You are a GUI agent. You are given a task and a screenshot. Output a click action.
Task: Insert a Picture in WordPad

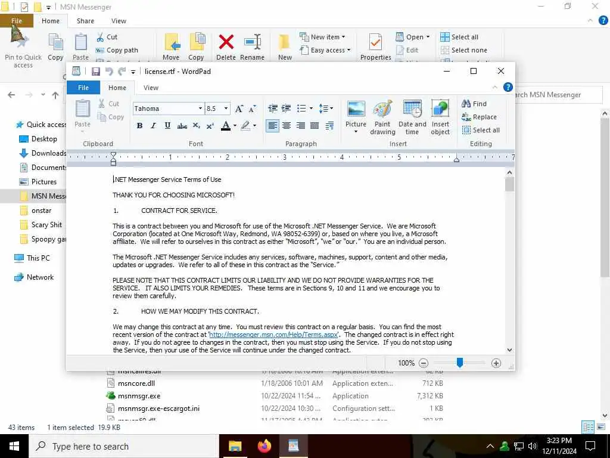pyautogui.click(x=356, y=117)
